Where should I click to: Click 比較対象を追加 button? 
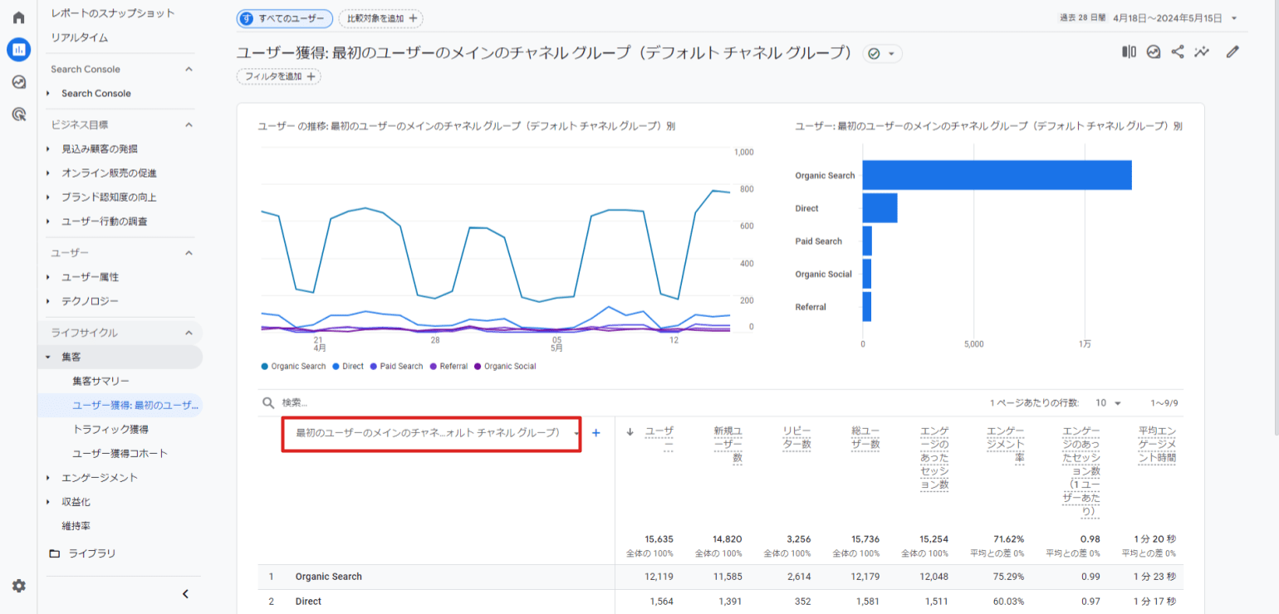tap(380, 18)
